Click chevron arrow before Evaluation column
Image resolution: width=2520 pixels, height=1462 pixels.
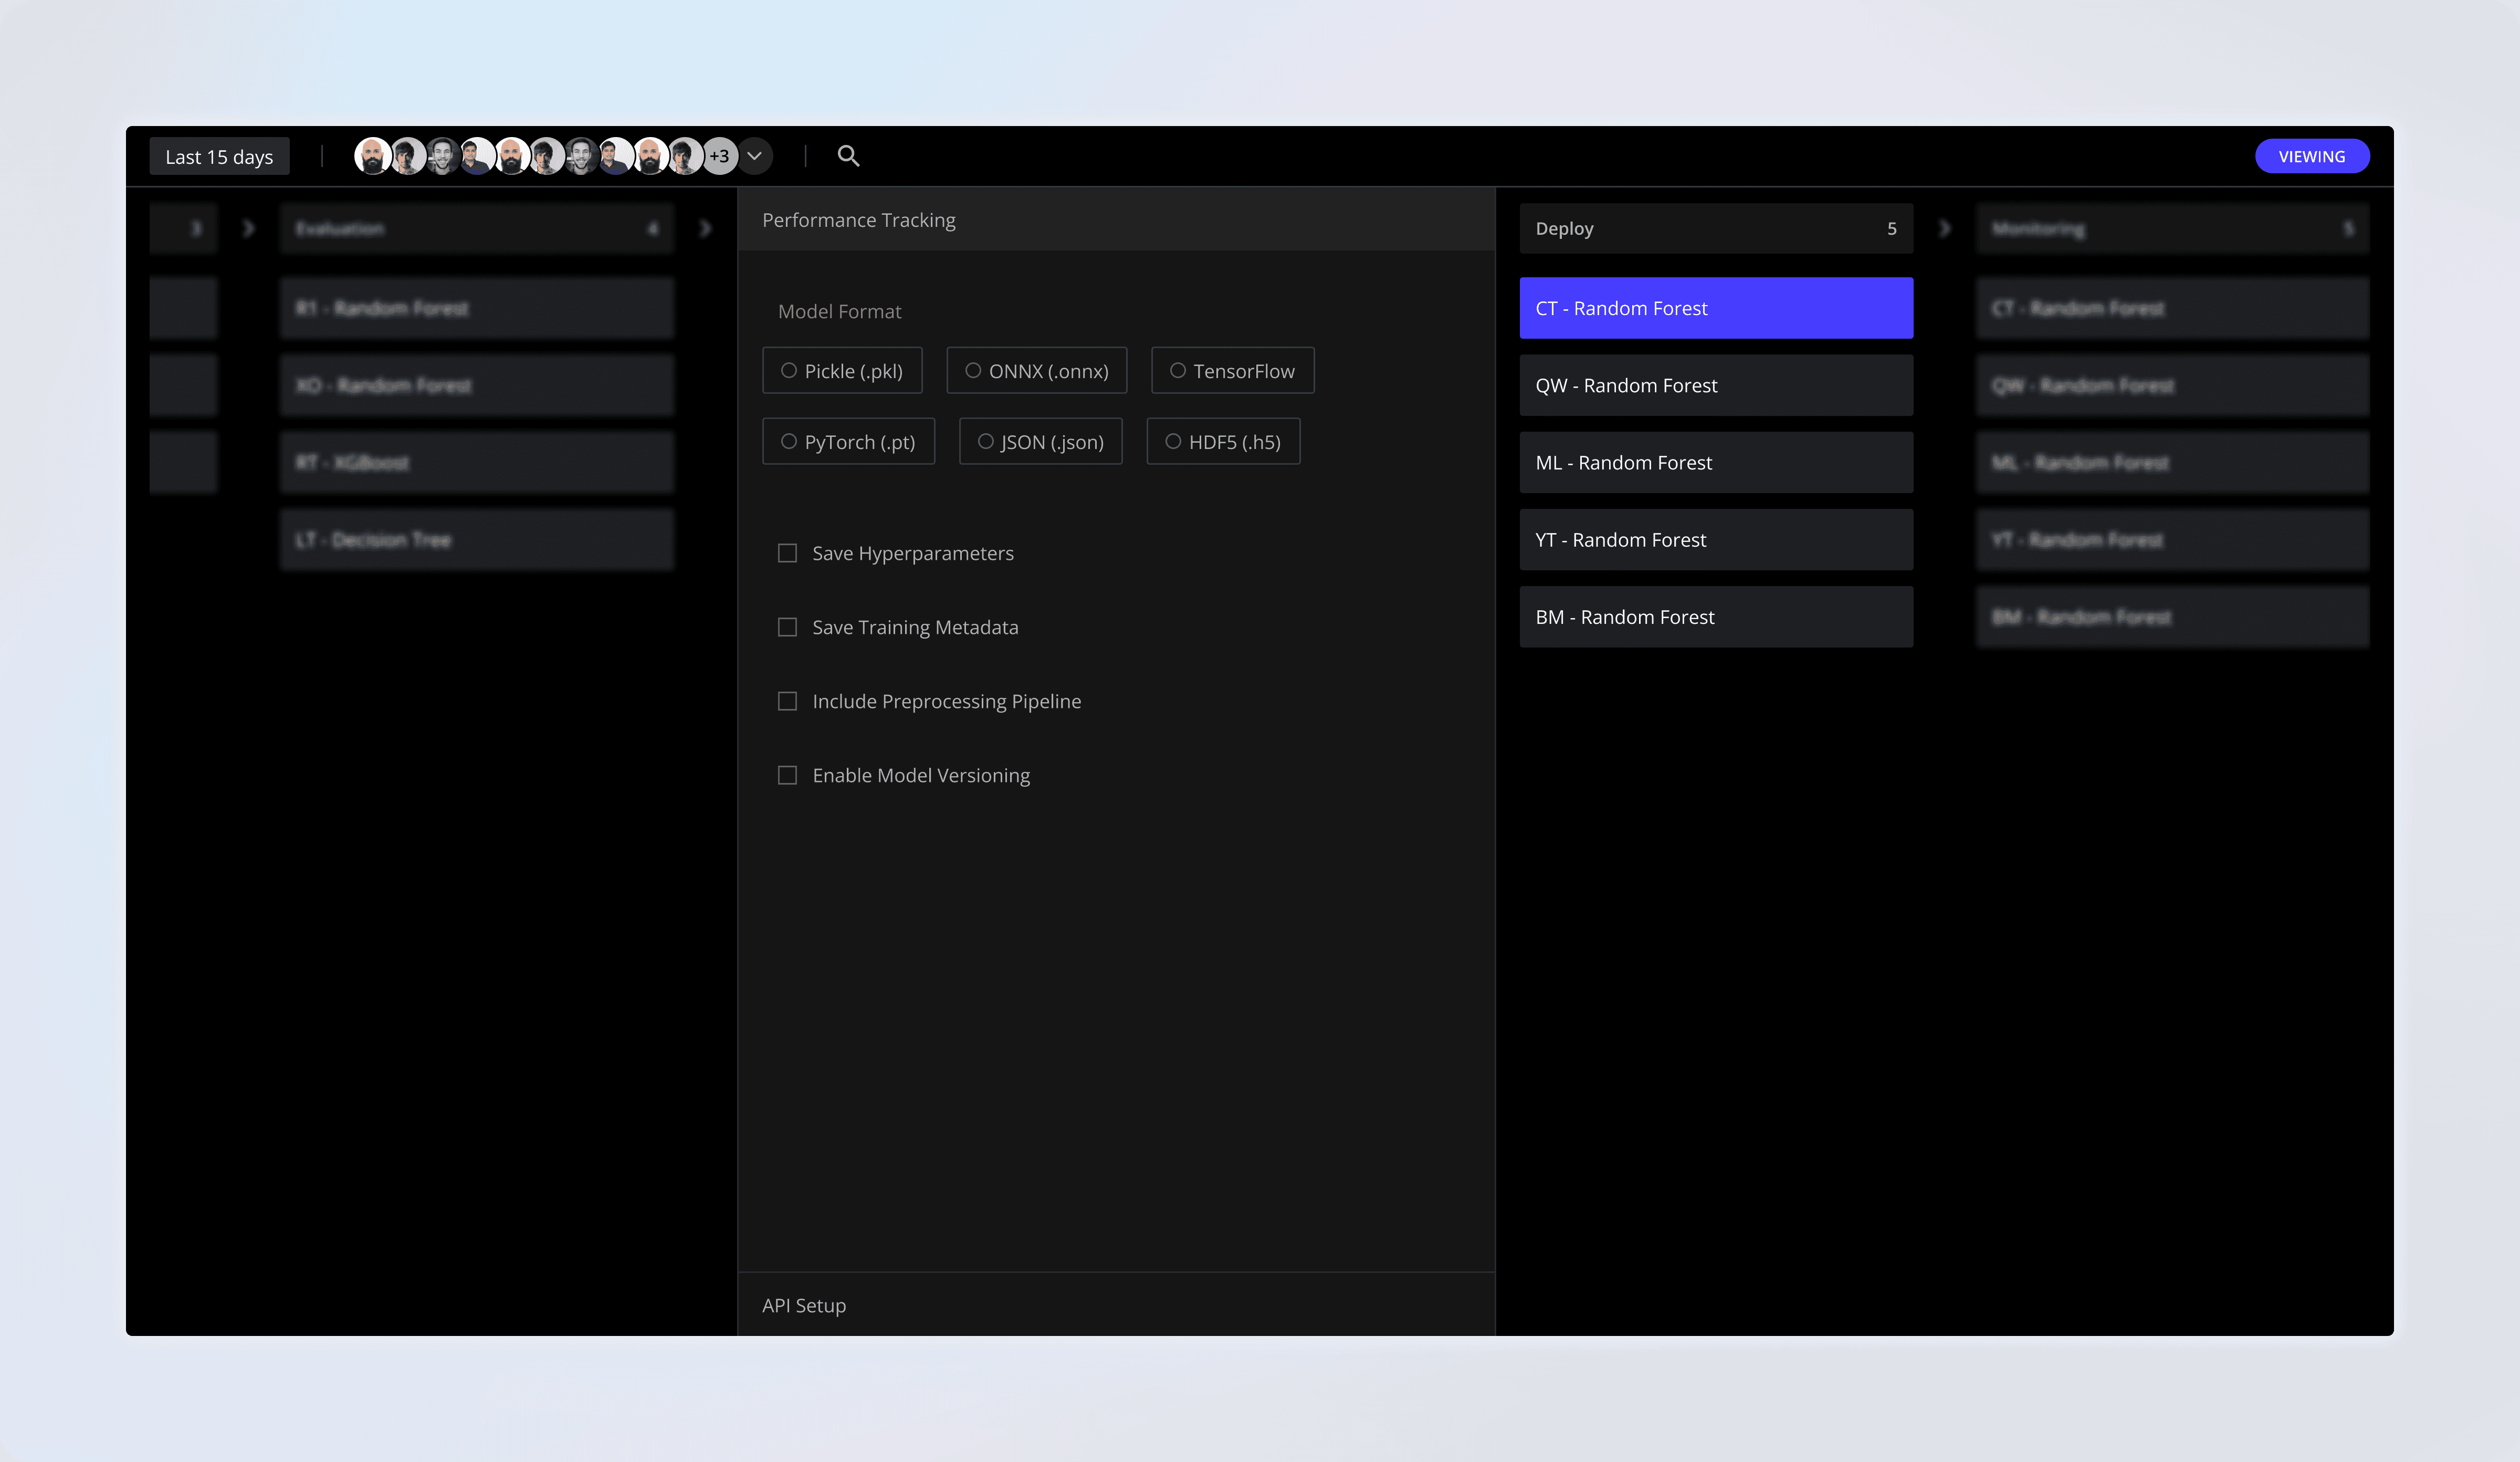click(248, 229)
